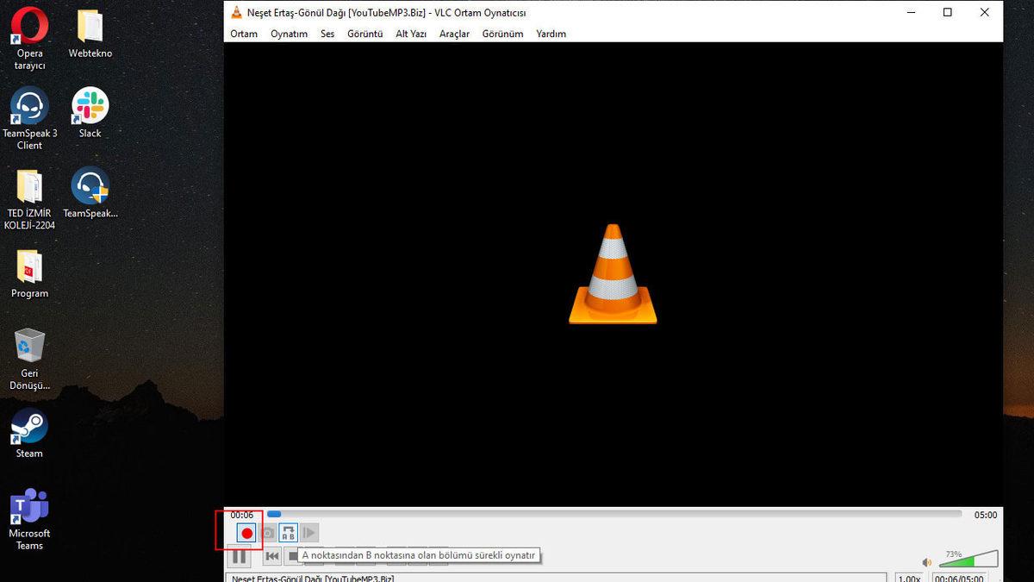Mute audio via the speaker icon
Image resolution: width=1034 pixels, height=582 pixels.
(x=925, y=562)
